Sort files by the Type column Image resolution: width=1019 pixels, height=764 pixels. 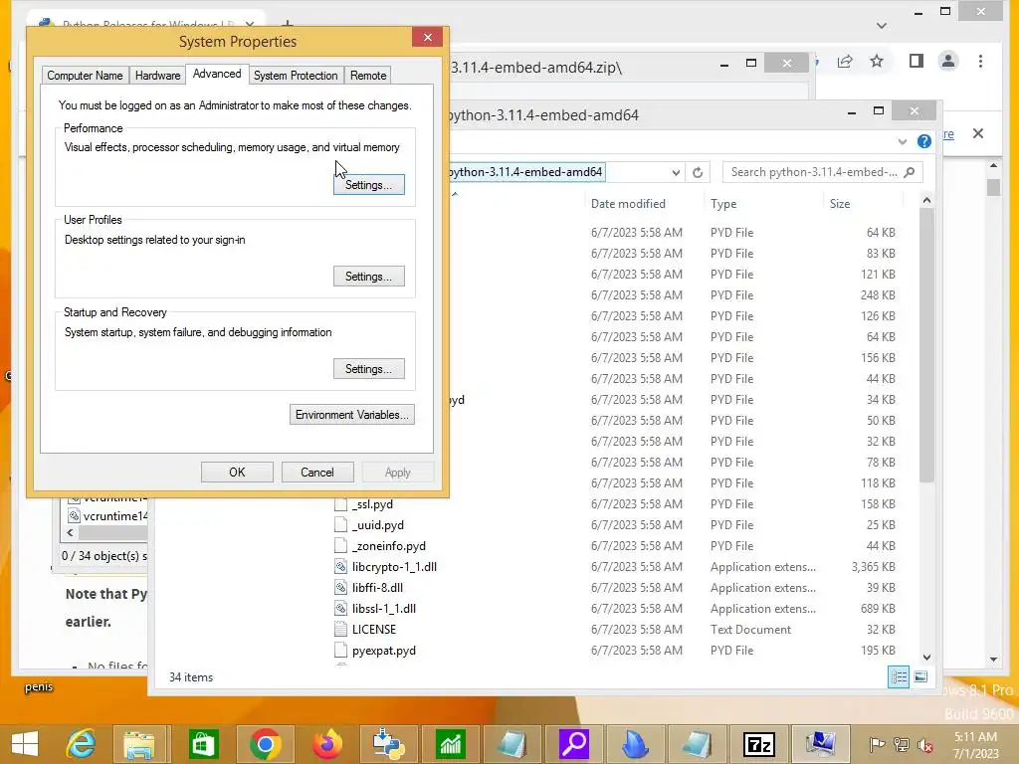coord(723,203)
